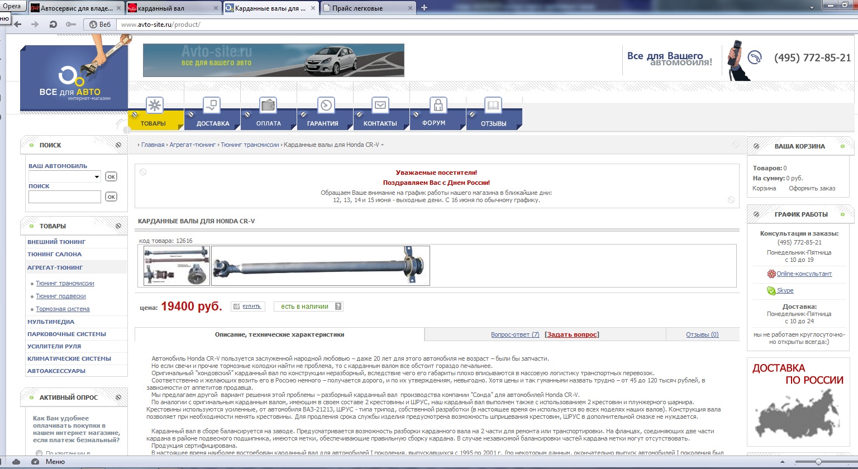Click the clock icon above ГАРАНТИЯ

326,105
